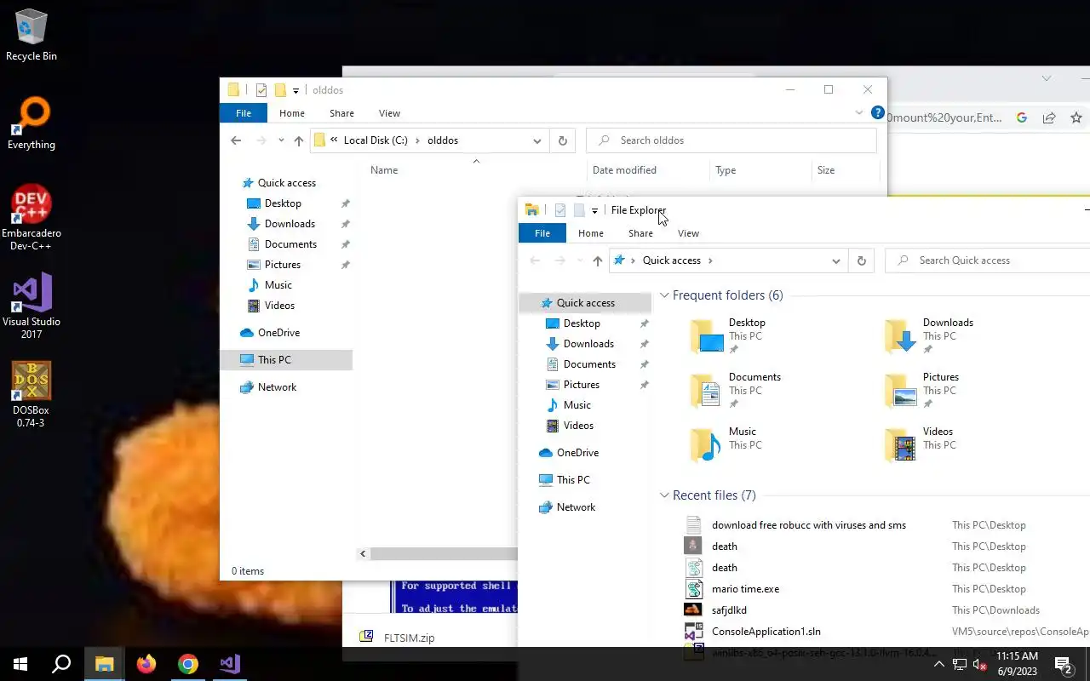1090x681 pixels.
Task: Click the muted volume tray icon
Action: (979, 665)
